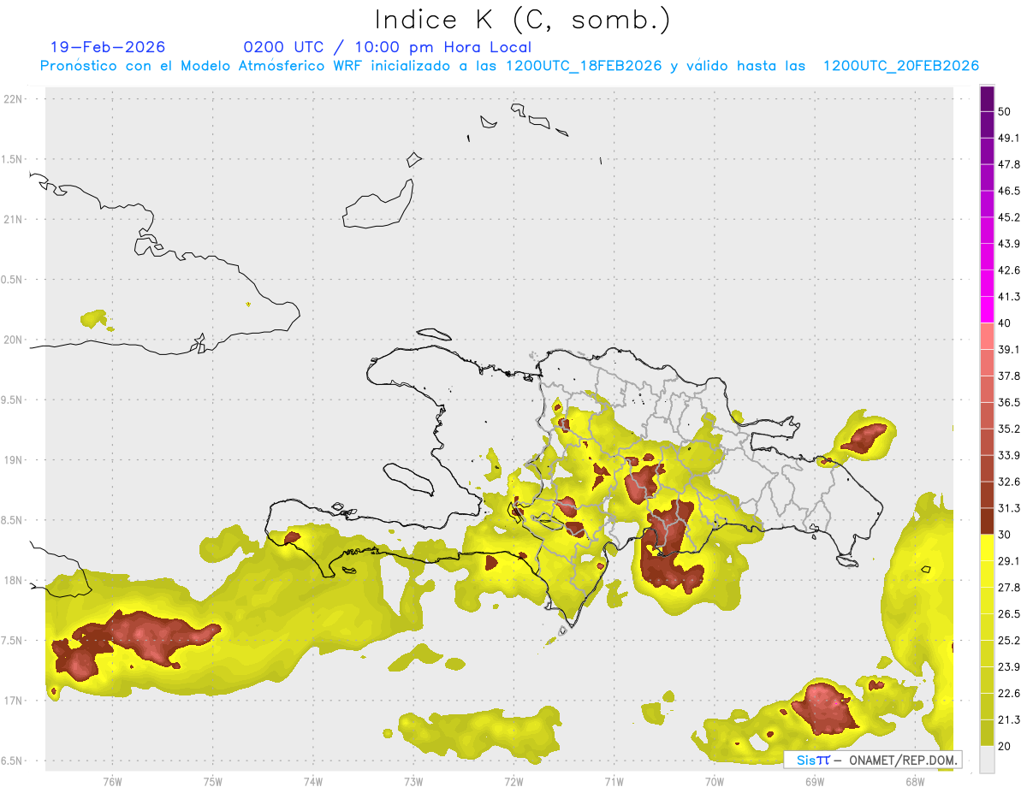
Task: Click the "68W" longitude label
Action: (x=915, y=782)
